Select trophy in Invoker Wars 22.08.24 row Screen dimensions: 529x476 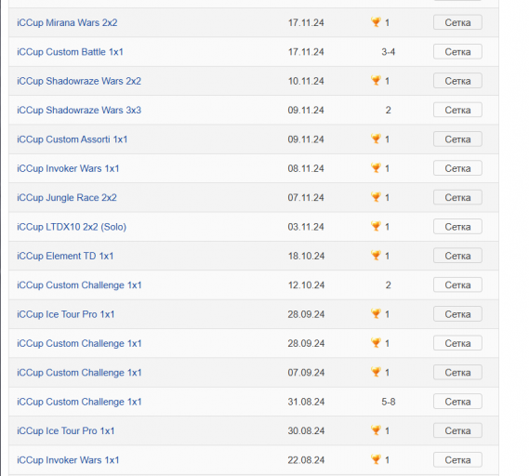376,459
